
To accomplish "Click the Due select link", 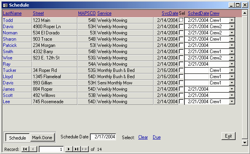I will (157, 137).
